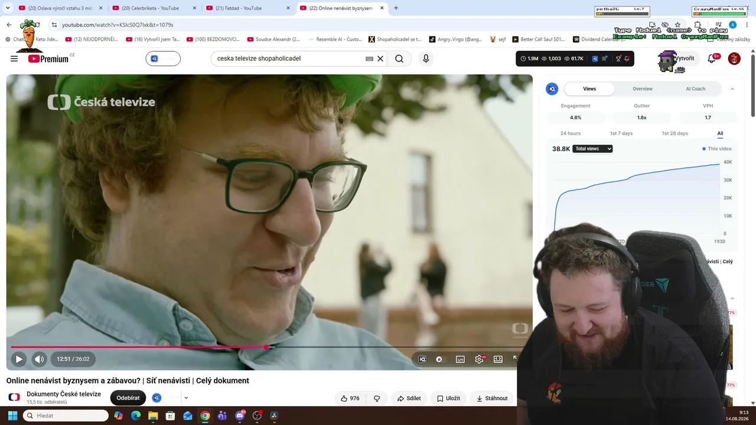Click the vidIQ logo in the stats panel
The image size is (756, 425).
(552, 89)
